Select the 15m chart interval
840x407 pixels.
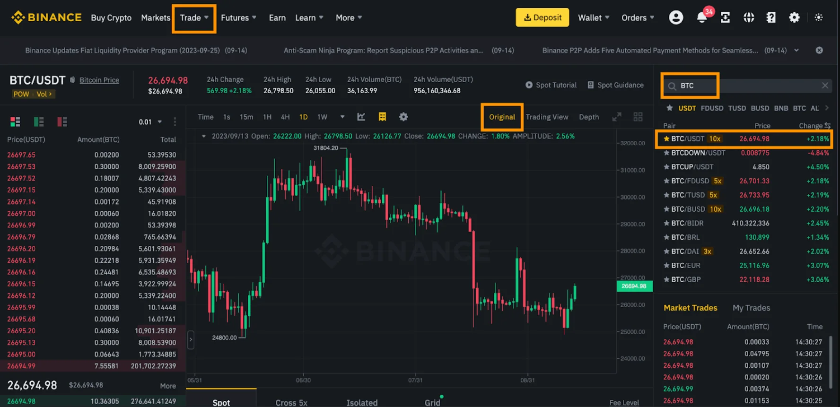(x=246, y=117)
